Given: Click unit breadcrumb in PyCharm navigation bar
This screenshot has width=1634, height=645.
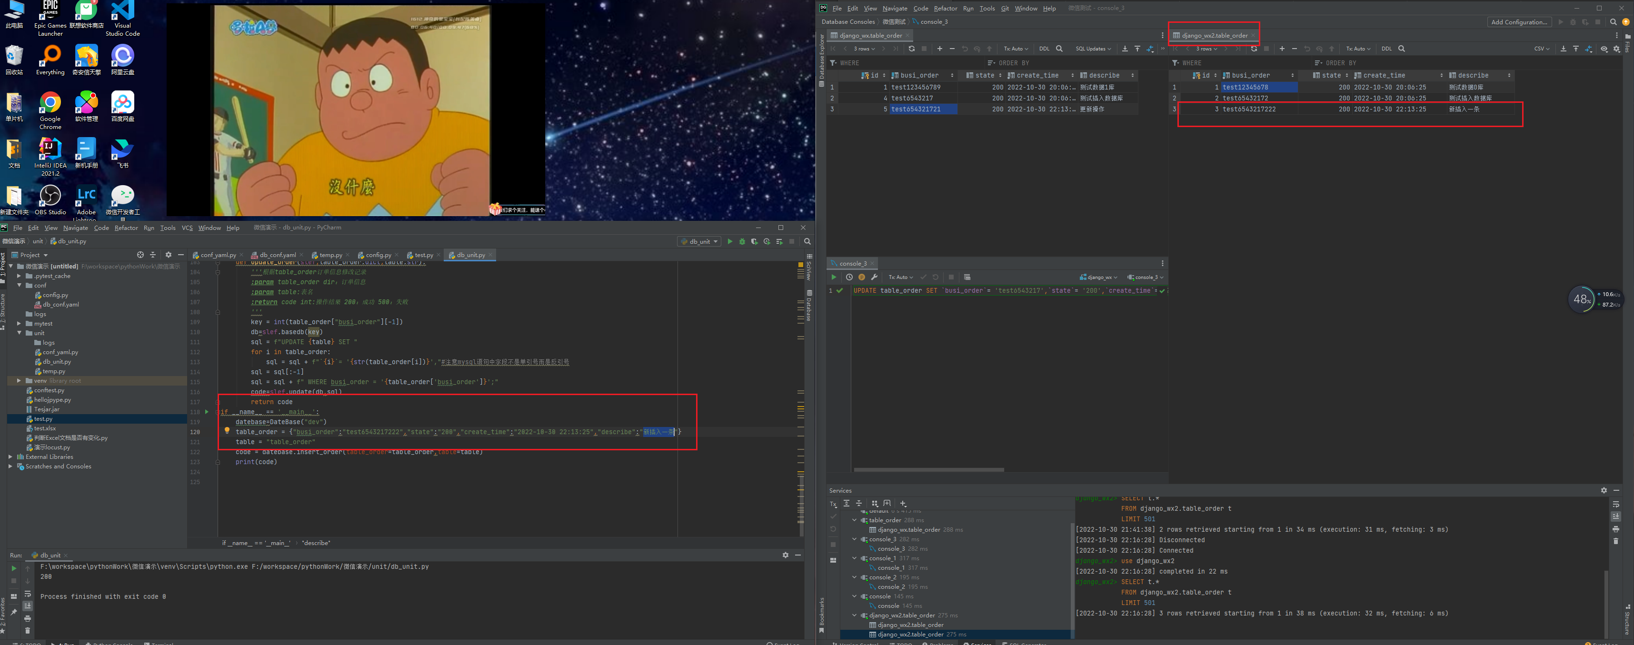Looking at the screenshot, I should (38, 242).
